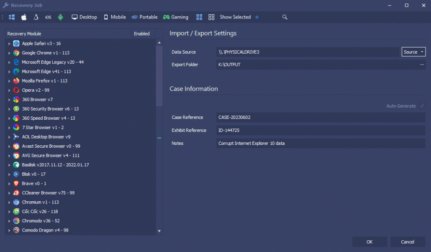This screenshot has height=252, width=431.
Task: Click the Chromium browser icon
Action: point(16,202)
